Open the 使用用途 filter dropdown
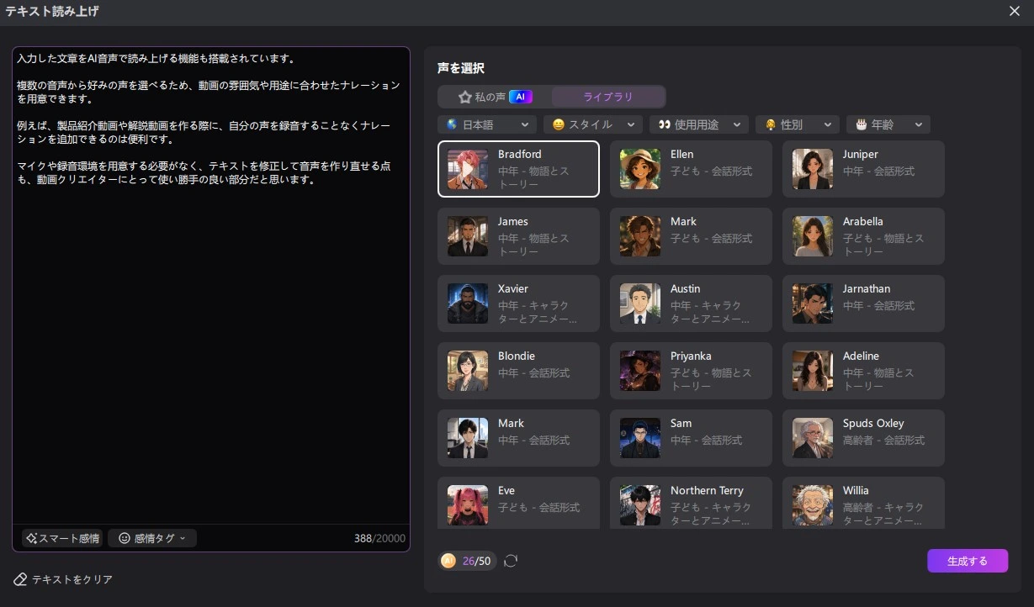 point(699,124)
